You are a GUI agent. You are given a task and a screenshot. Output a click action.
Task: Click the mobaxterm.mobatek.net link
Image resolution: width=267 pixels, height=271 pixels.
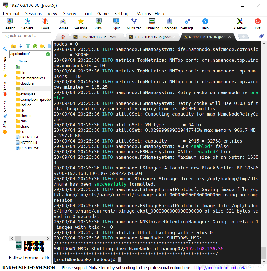click(x=223, y=268)
